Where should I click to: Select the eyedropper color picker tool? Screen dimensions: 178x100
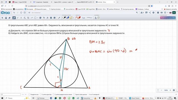tap(59, 18)
